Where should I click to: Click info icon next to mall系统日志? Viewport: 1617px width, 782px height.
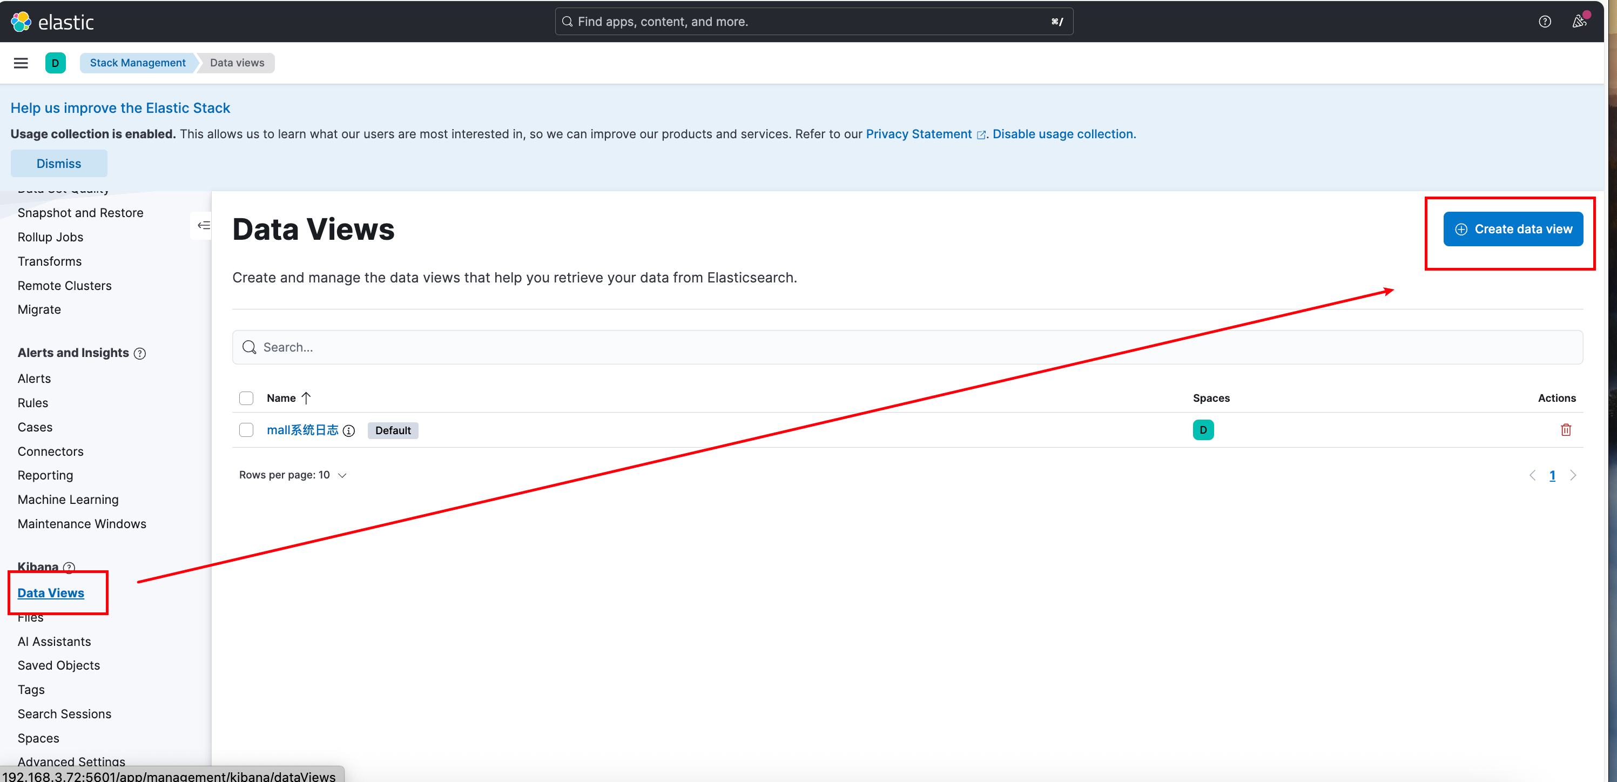[349, 430]
